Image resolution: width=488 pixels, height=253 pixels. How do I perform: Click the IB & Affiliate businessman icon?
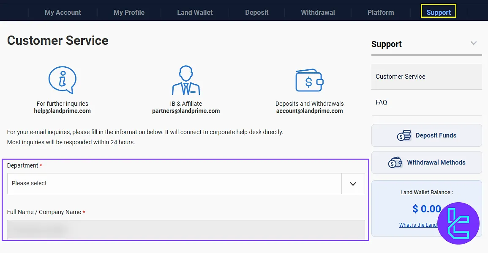point(186,80)
